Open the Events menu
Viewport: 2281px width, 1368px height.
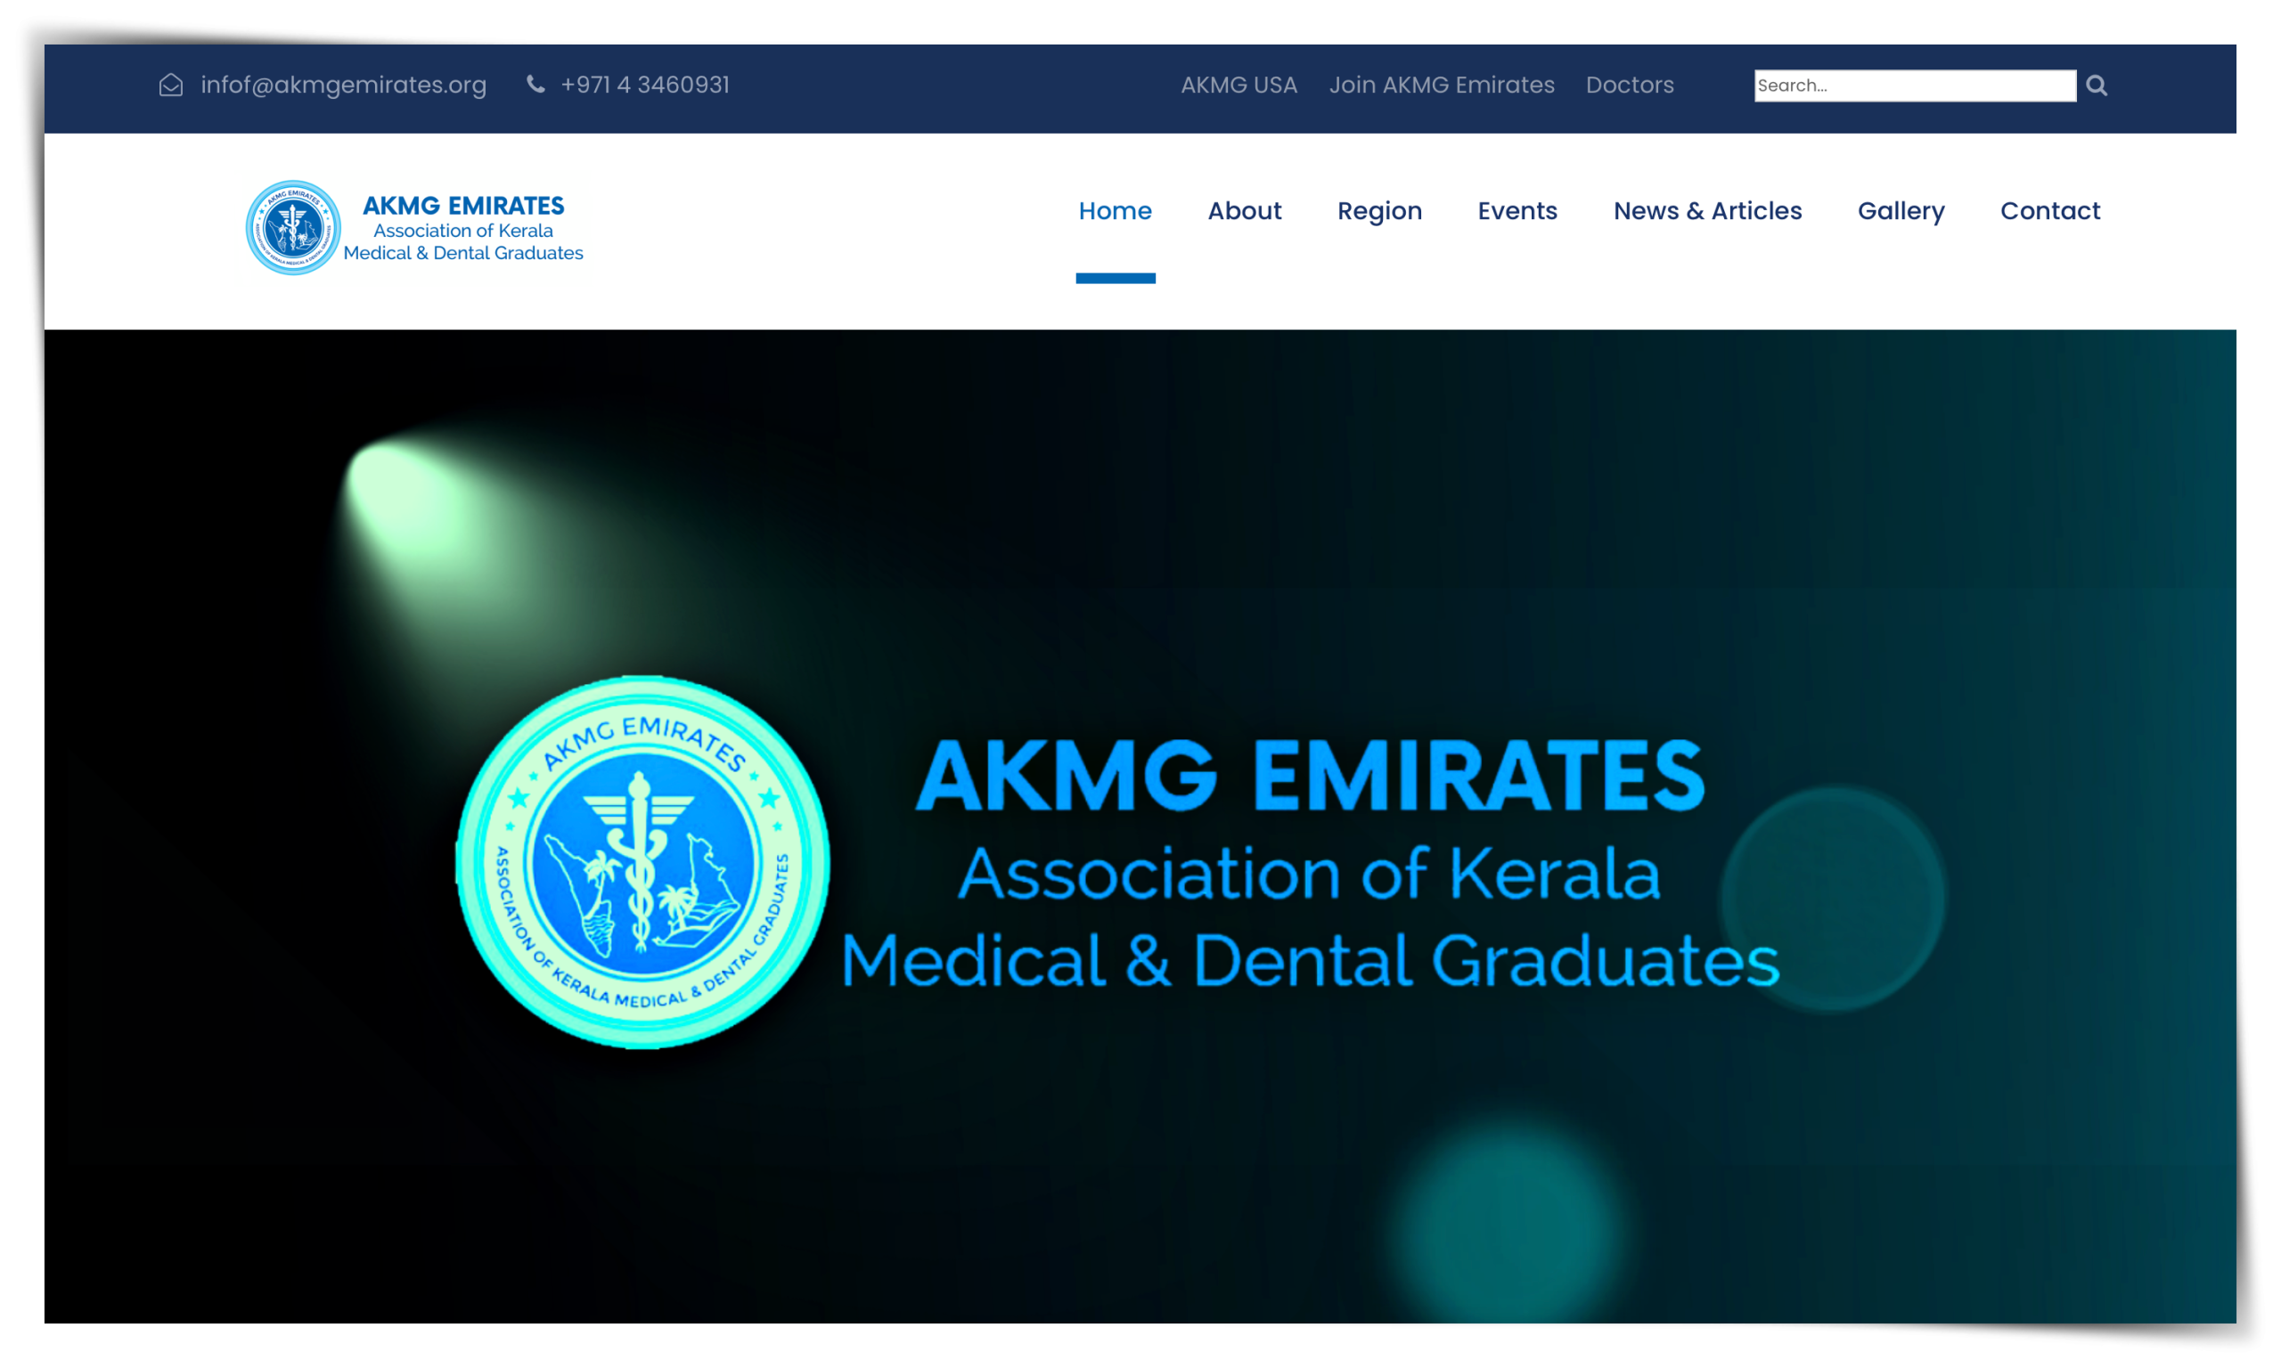pyautogui.click(x=1517, y=211)
